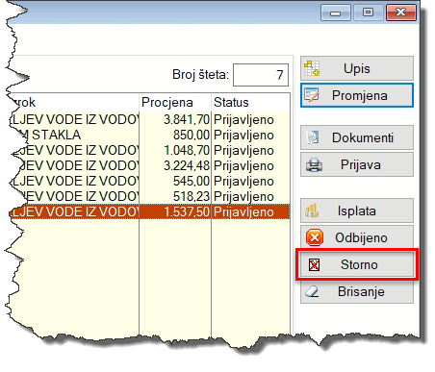This screenshot has height=372, width=435.
Task: Click the Prijava printer icon
Action: click(x=314, y=165)
